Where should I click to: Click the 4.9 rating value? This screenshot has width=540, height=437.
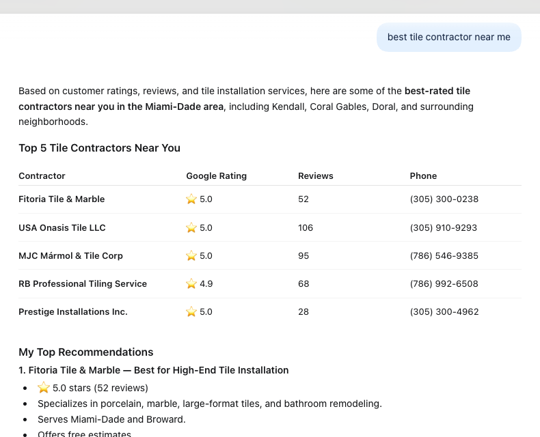point(206,284)
